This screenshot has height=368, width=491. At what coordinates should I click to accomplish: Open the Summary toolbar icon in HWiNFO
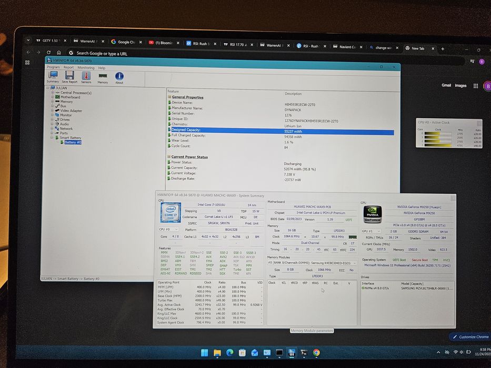tap(53, 77)
